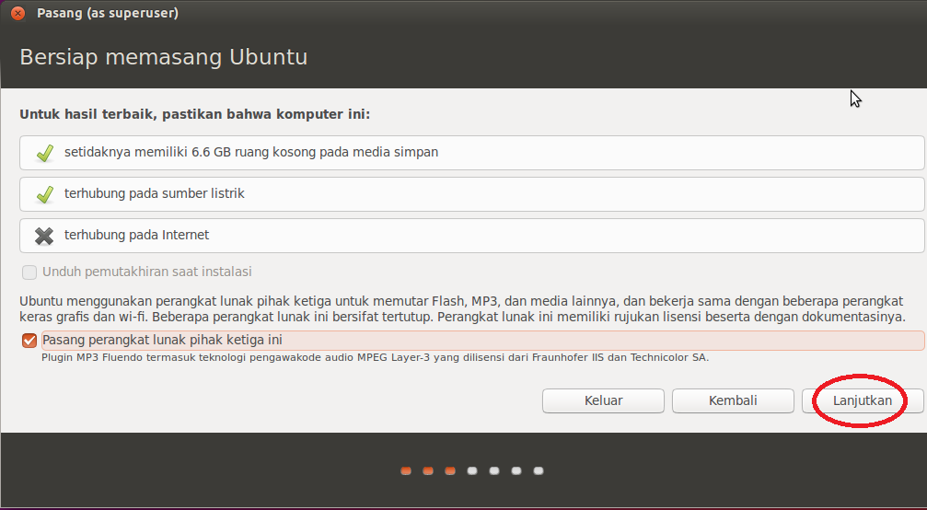Tick the Unduh pemutakhiran saat instalasi checkbox
Screen dimensions: 927x510
tap(29, 272)
